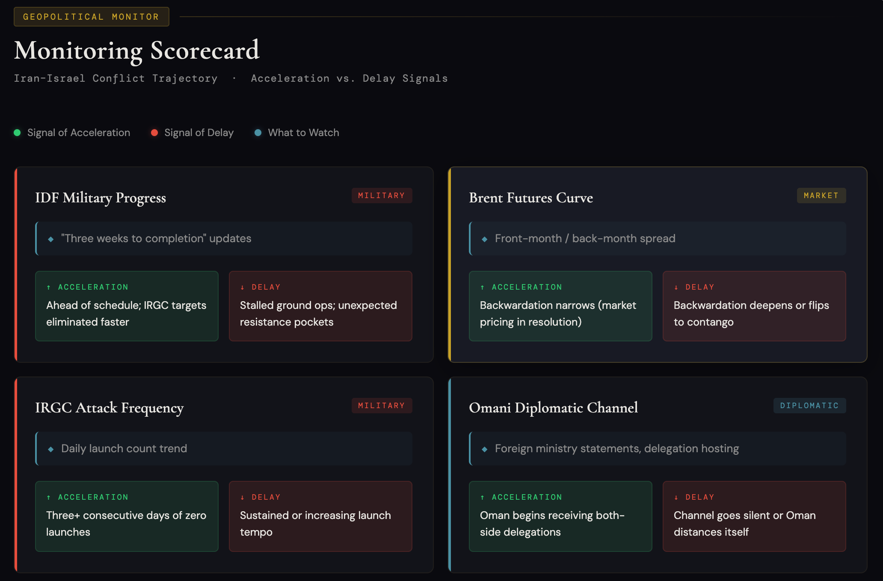Click the GEOPOLITICAL MONITOR badge
Viewport: 883px width, 581px height.
91,17
